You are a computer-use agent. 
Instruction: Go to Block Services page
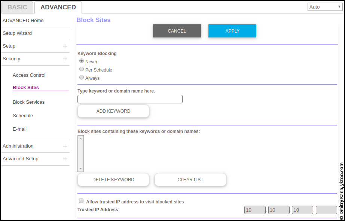pos(28,102)
